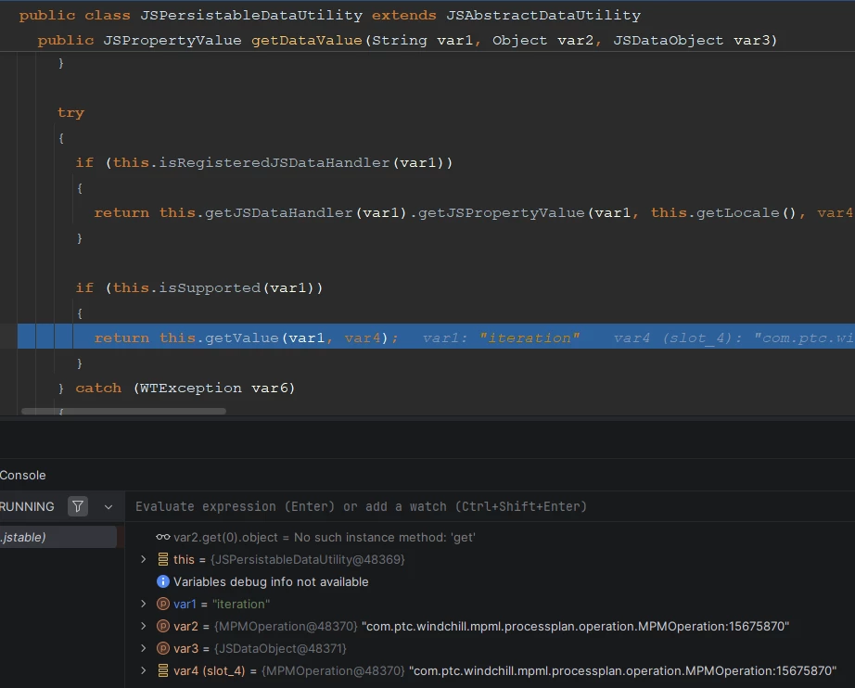Click the parameter icon beside var3
Screen dimensions: 855x688
pyautogui.click(x=162, y=649)
